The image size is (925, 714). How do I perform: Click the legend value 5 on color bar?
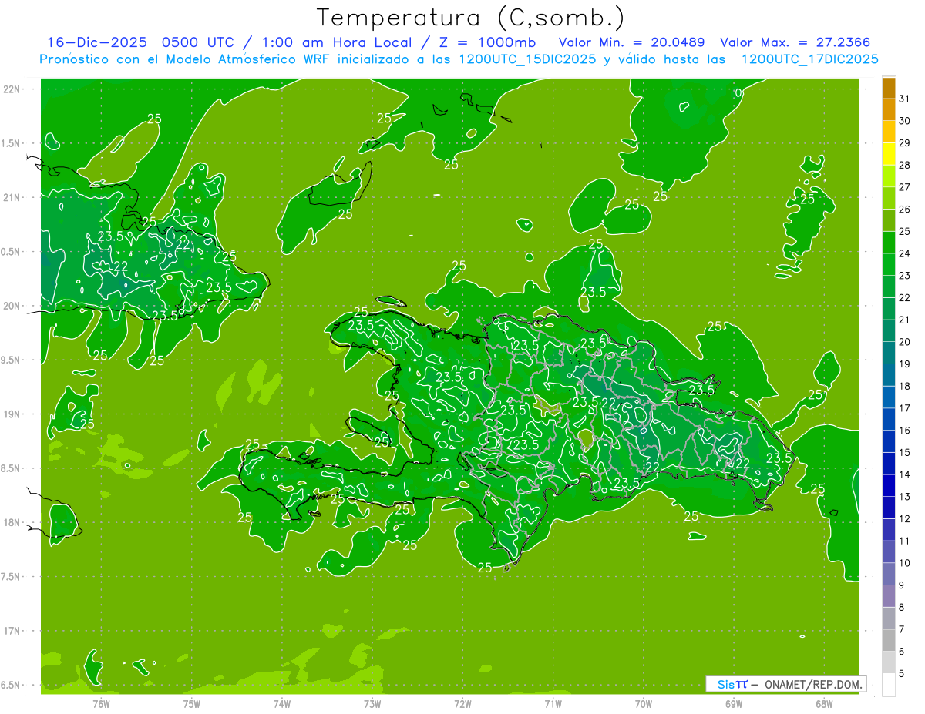tap(902, 673)
